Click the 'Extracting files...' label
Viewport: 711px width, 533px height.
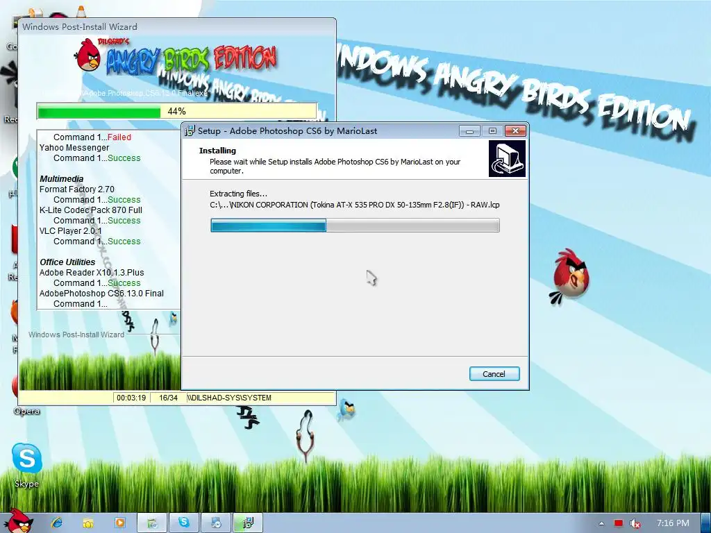click(239, 194)
